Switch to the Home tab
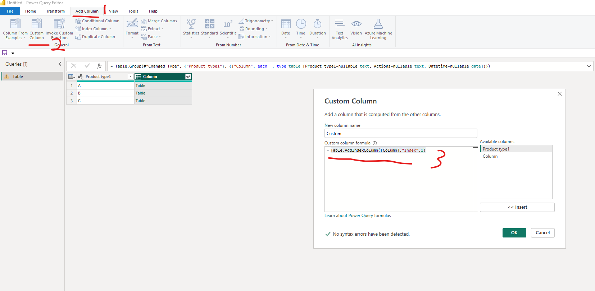The height and width of the screenshot is (291, 595). (31, 11)
